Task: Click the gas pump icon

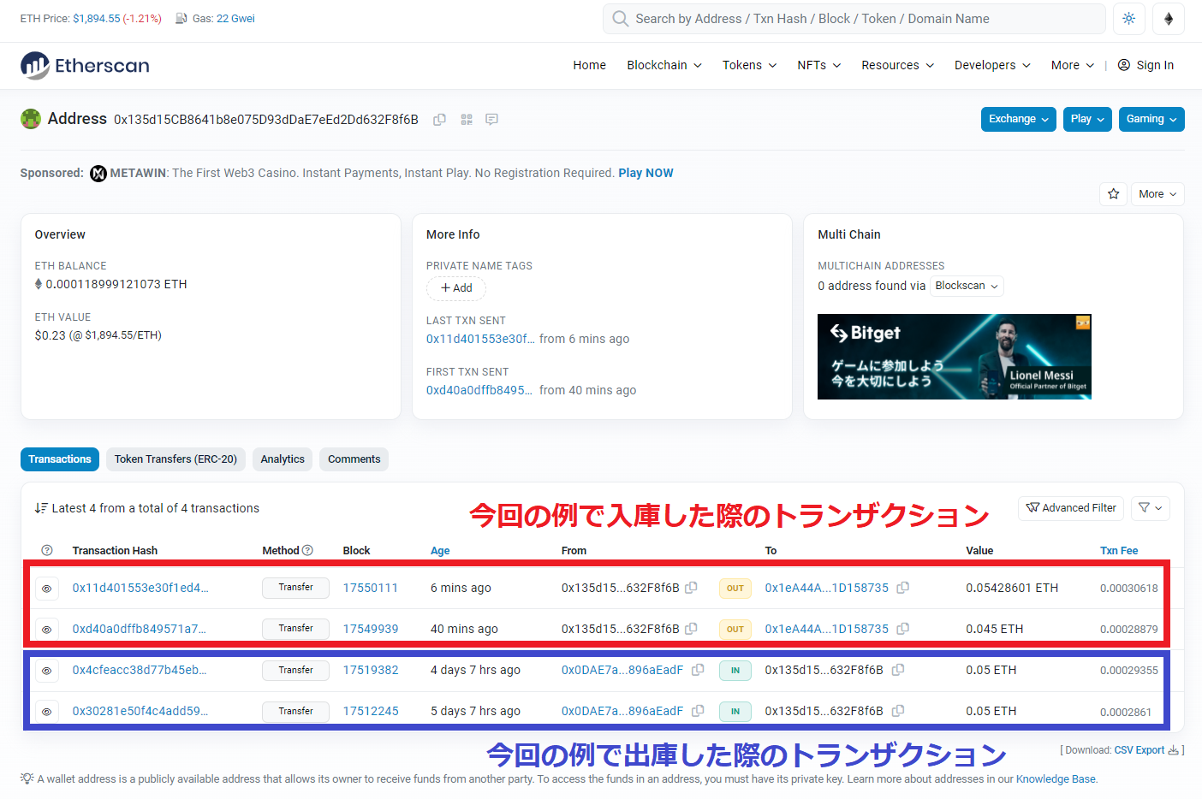Action: (181, 18)
